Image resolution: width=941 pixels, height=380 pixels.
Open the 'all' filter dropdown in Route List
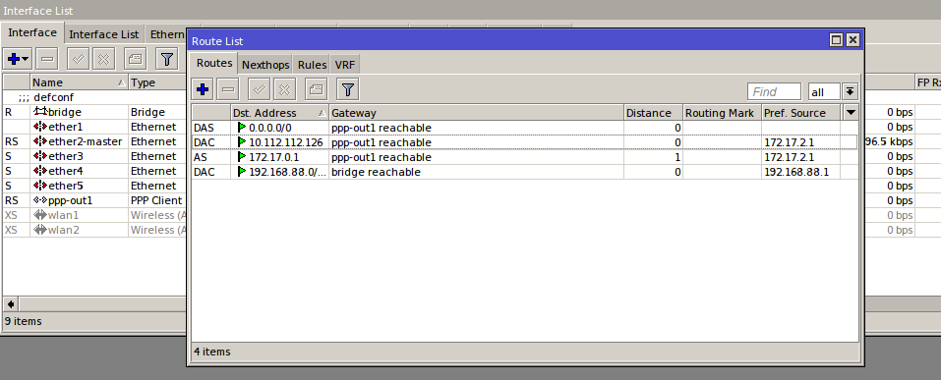pos(824,91)
